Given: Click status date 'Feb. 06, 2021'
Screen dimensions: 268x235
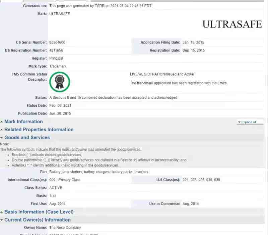Looking at the screenshot, I should pyautogui.click(x=60, y=105).
